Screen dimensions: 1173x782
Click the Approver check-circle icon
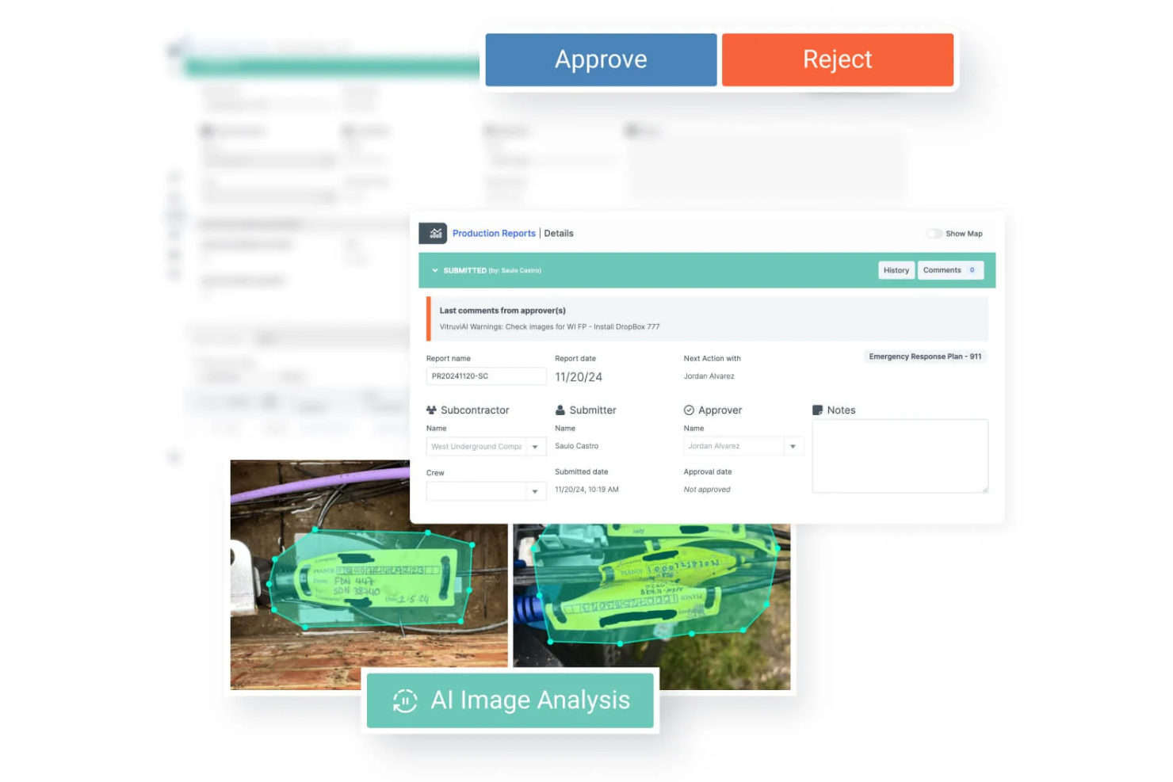point(688,410)
